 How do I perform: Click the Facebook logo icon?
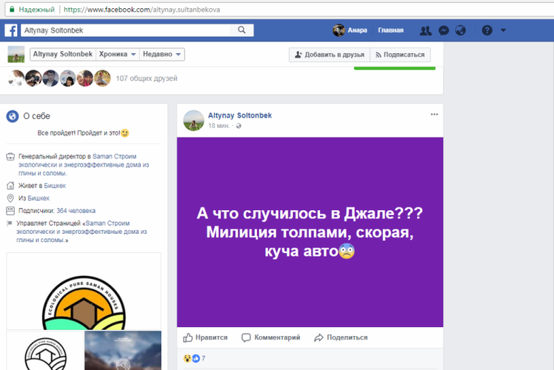pos(12,30)
